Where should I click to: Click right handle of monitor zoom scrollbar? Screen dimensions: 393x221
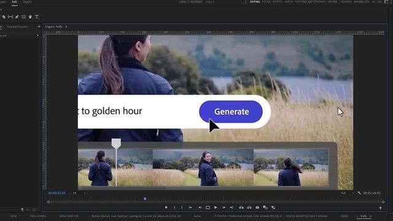pos(383,202)
